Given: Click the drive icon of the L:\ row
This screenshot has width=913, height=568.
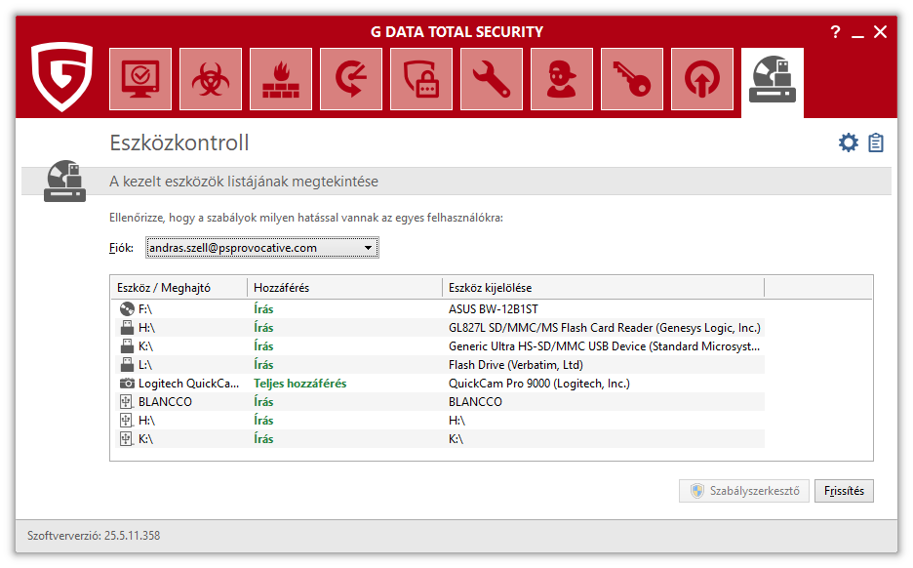Looking at the screenshot, I should tap(127, 365).
